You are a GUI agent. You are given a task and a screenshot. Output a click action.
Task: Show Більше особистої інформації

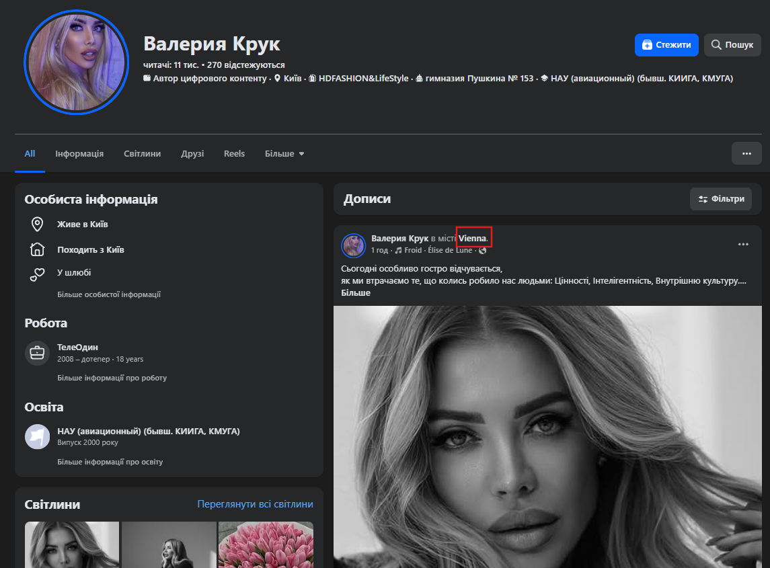coord(109,294)
